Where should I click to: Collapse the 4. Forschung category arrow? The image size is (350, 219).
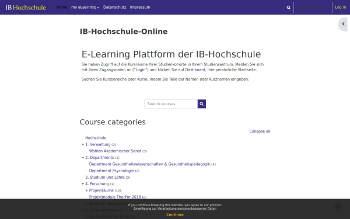[83, 184]
